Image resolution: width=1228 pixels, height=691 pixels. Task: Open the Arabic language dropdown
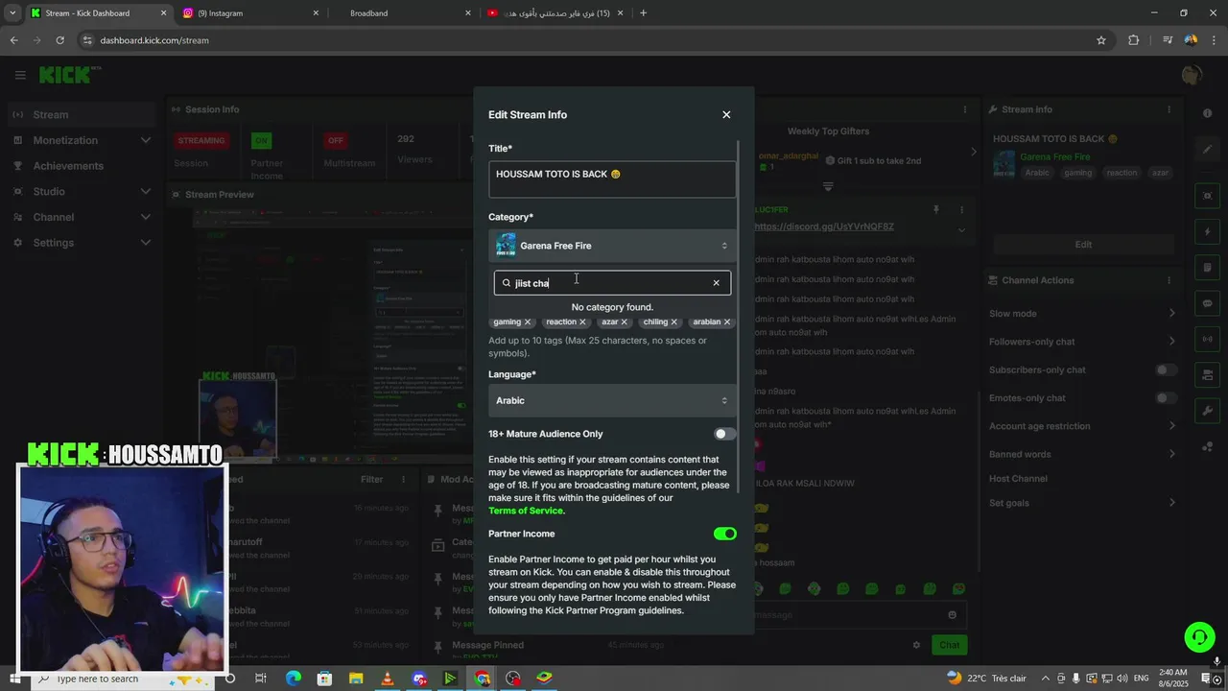[612, 400]
